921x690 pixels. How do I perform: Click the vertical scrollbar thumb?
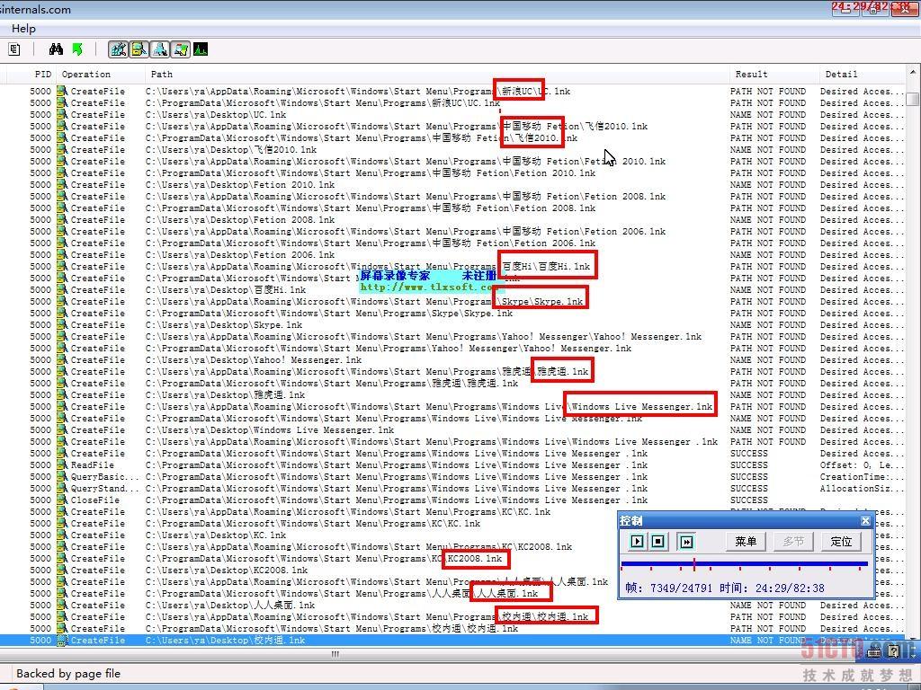tap(912, 99)
